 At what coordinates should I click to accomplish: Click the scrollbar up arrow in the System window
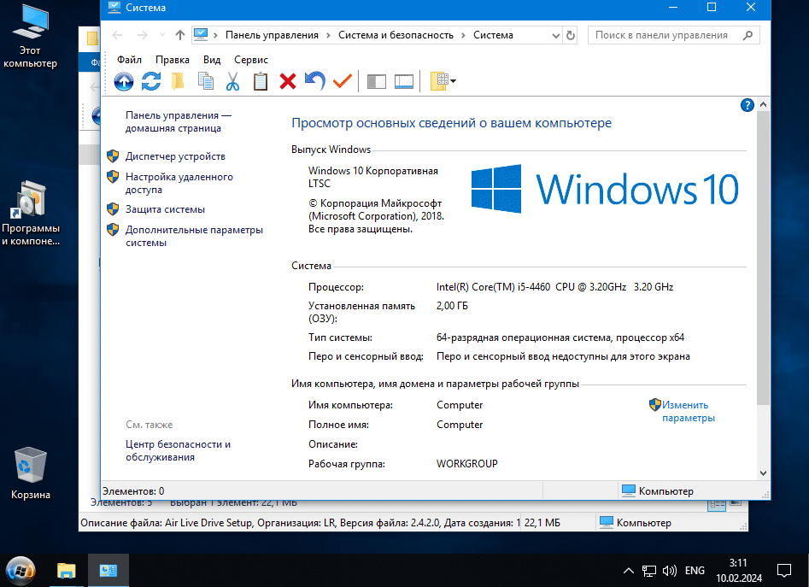(x=763, y=105)
